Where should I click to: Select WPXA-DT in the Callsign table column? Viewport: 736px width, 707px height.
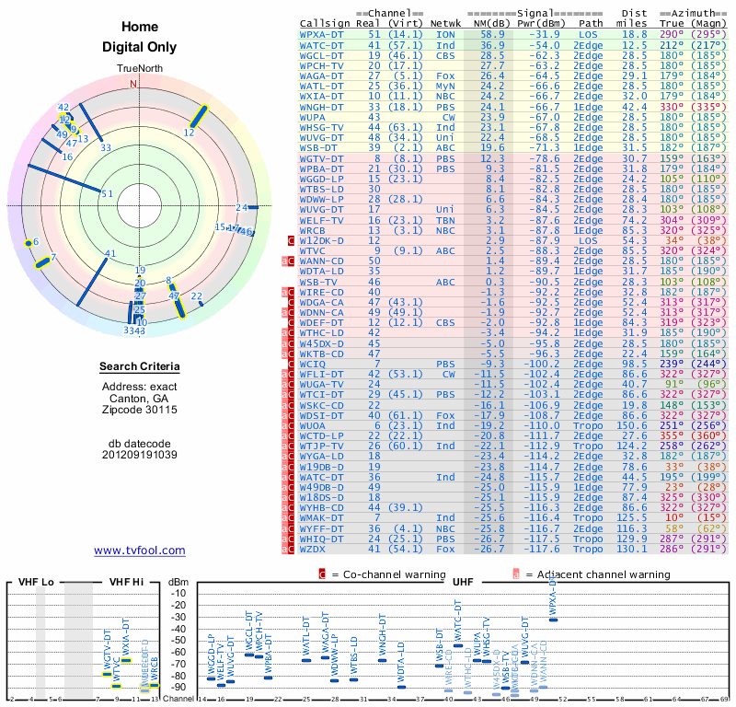321,35
